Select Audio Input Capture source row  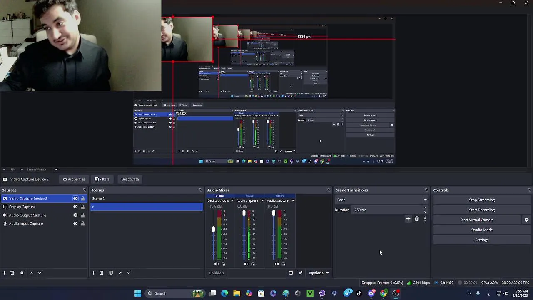pos(44,223)
